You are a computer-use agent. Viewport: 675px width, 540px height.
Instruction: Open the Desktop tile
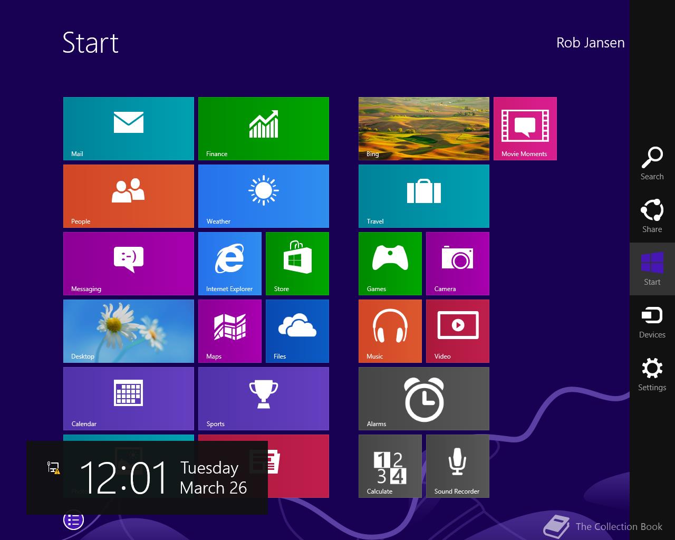129,331
